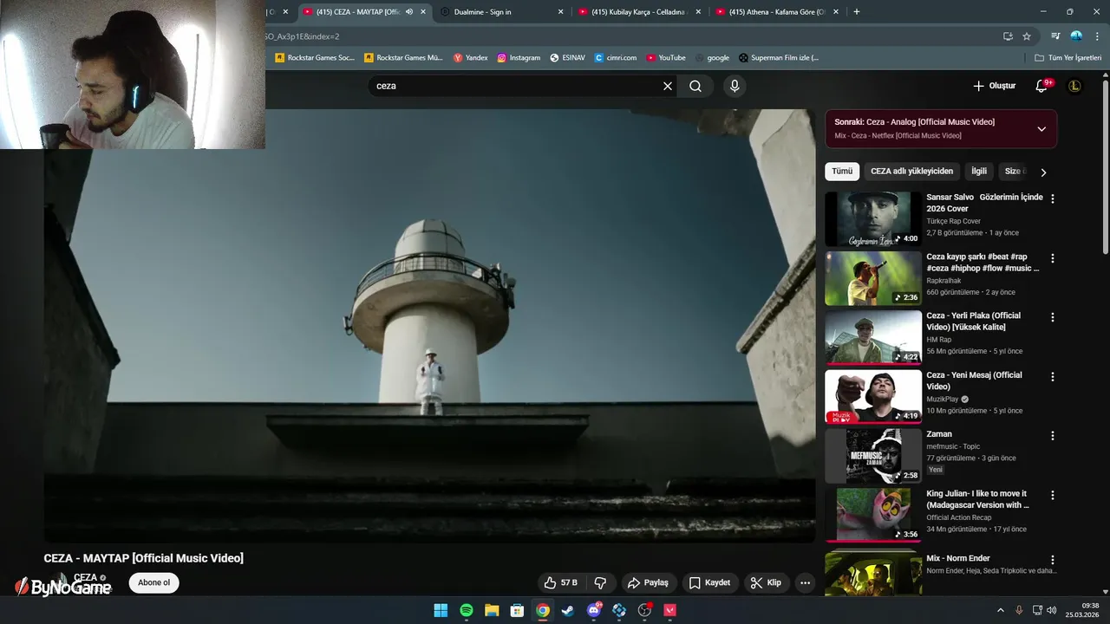Click the Oluştur create button
The image size is (1110, 624).
[x=994, y=86]
